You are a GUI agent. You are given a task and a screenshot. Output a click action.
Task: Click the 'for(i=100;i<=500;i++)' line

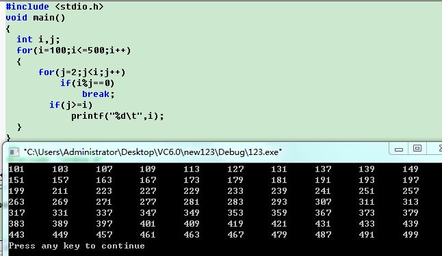click(x=74, y=51)
